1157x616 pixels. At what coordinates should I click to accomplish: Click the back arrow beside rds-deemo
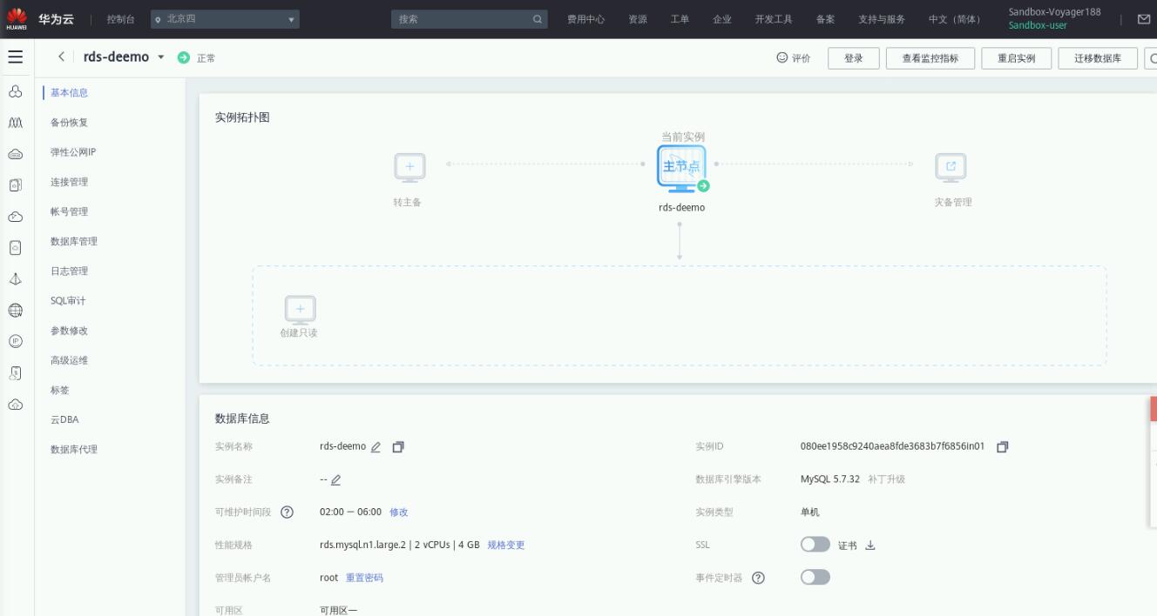(x=61, y=57)
